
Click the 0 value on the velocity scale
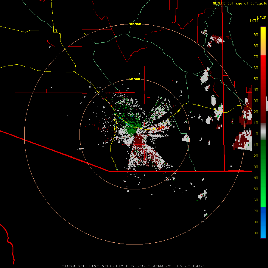[x=257, y=134]
